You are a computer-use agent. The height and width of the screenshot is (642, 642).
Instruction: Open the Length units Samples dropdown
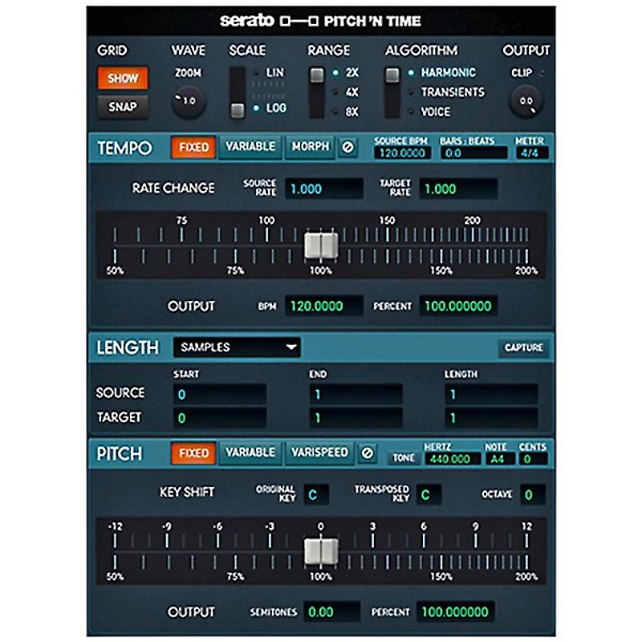[237, 347]
